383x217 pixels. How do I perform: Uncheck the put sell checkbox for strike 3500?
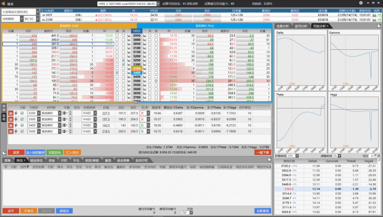(156, 81)
